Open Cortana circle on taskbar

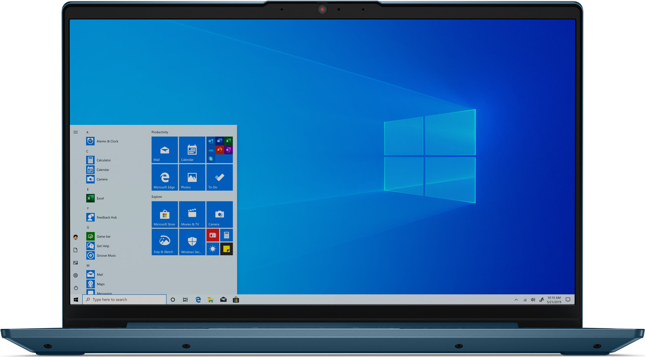(173, 300)
